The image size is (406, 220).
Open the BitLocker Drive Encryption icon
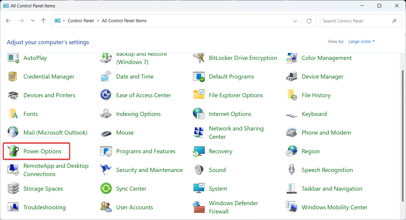pyautogui.click(x=199, y=58)
